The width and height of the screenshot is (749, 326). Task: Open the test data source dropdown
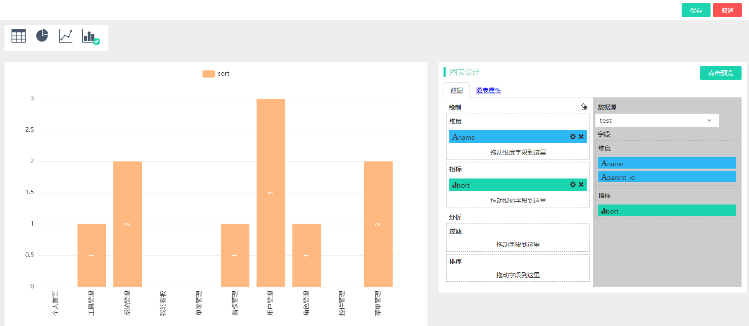tap(657, 121)
